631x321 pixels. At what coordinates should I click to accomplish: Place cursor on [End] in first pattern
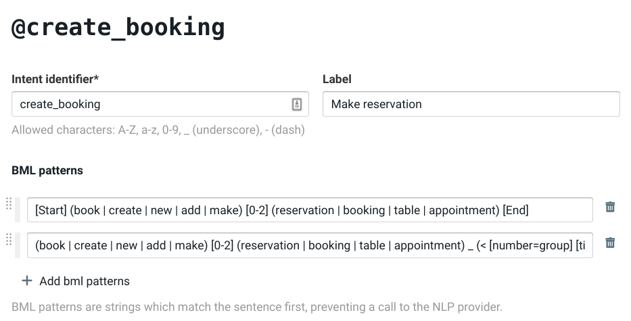pyautogui.click(x=515, y=210)
